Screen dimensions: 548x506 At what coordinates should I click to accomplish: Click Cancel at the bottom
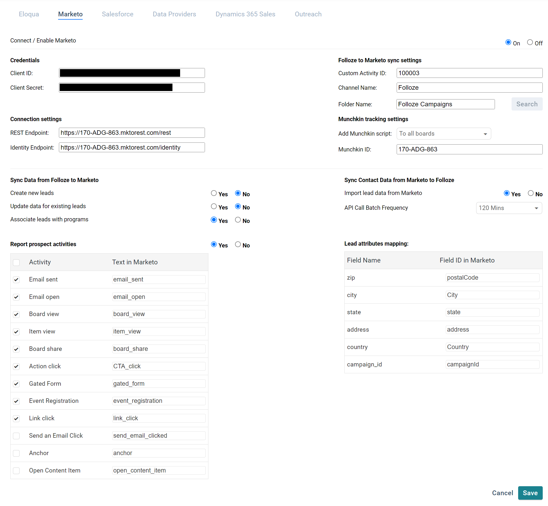point(502,493)
